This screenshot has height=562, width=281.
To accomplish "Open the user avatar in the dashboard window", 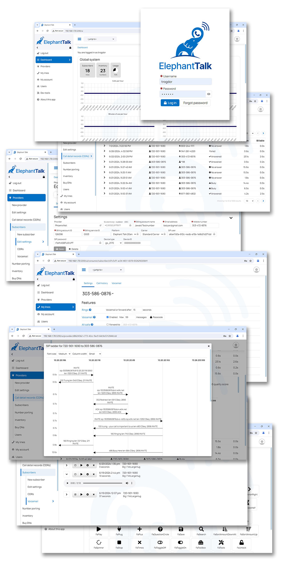I will coord(237,39).
